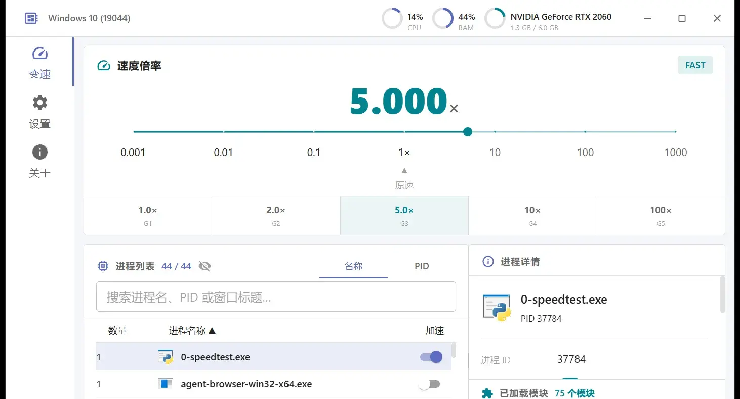Click the 进程详情 panel scrollbar
The height and width of the screenshot is (399, 740).
722,294
